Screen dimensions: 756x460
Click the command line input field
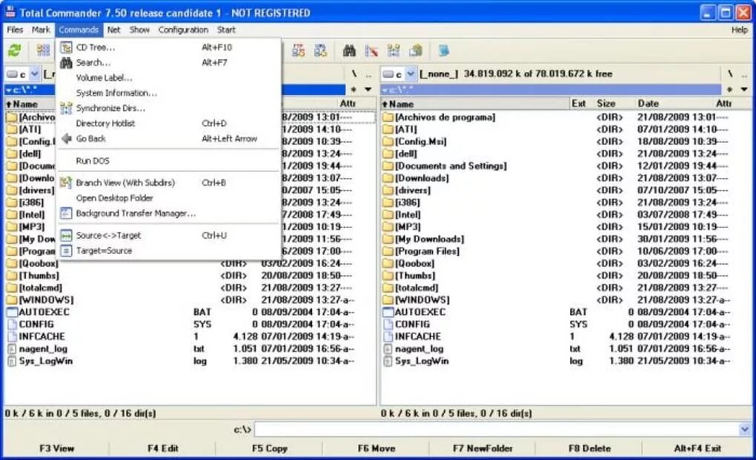(x=497, y=429)
